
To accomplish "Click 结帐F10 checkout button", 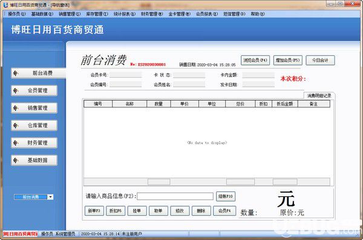I will (x=226, y=196).
